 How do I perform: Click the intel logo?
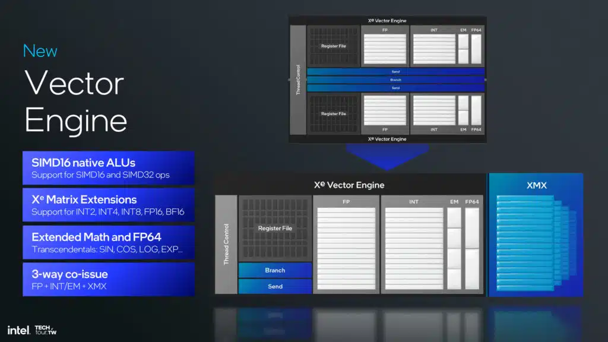point(18,330)
